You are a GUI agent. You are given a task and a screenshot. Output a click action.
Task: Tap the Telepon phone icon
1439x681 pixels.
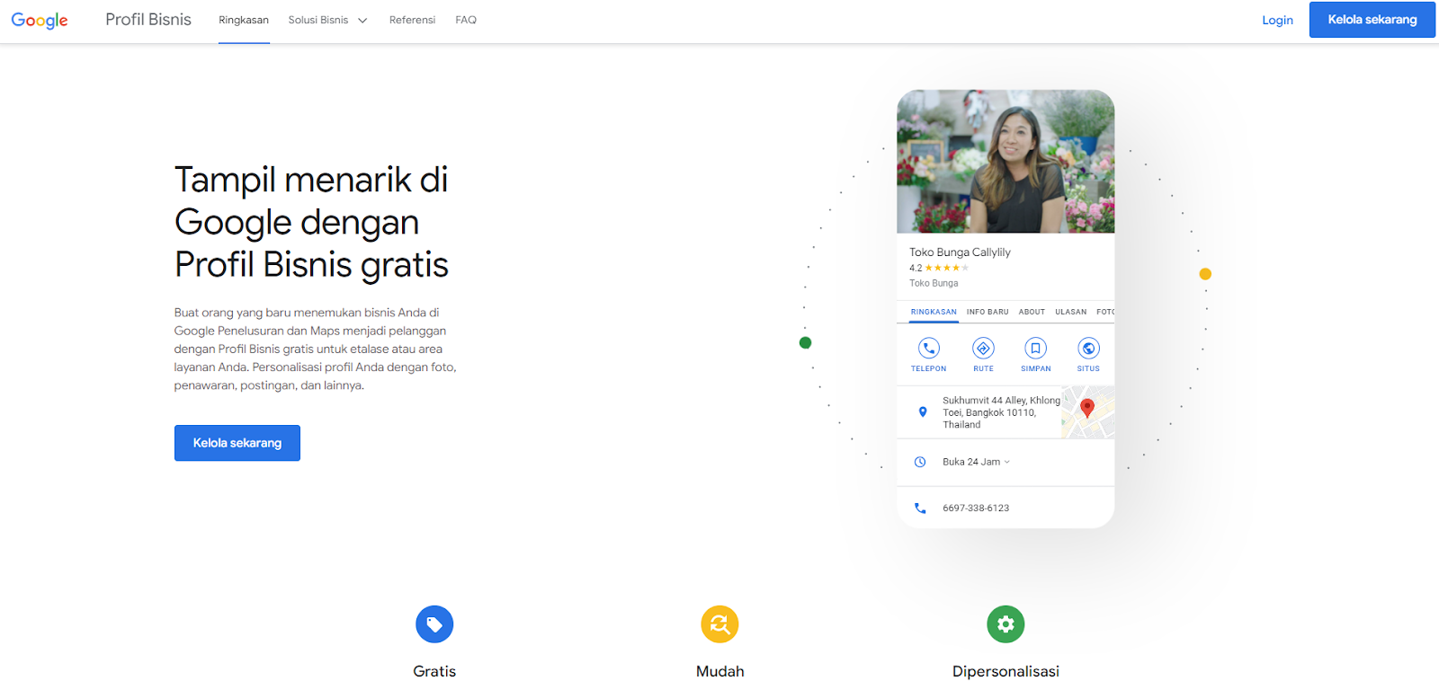point(928,348)
